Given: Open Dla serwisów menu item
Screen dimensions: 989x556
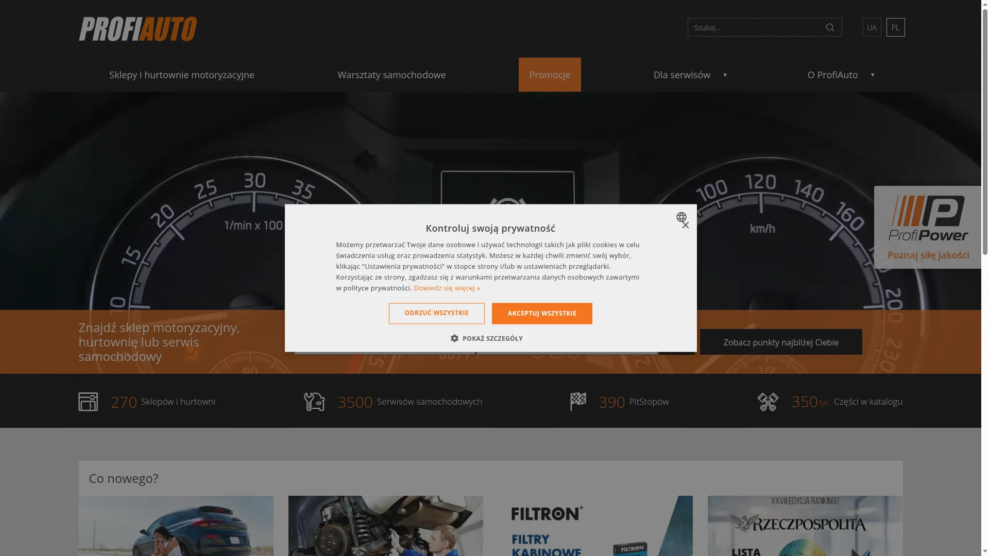Looking at the screenshot, I should 681,75.
